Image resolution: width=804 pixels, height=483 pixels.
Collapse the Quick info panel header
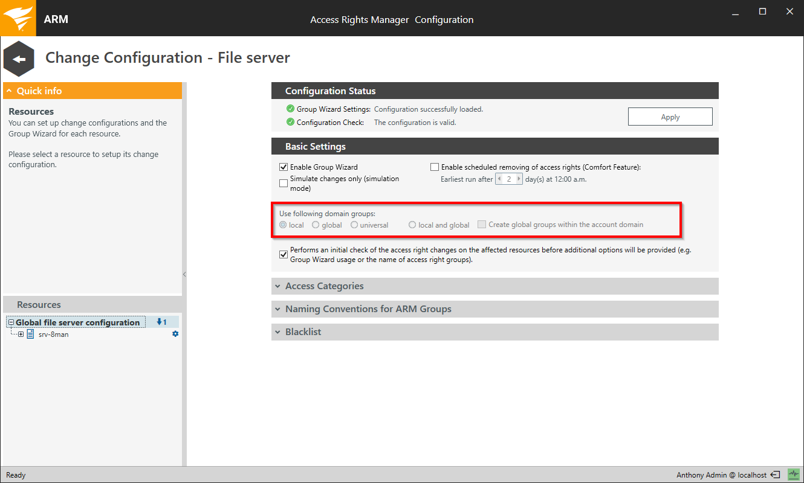[x=10, y=91]
